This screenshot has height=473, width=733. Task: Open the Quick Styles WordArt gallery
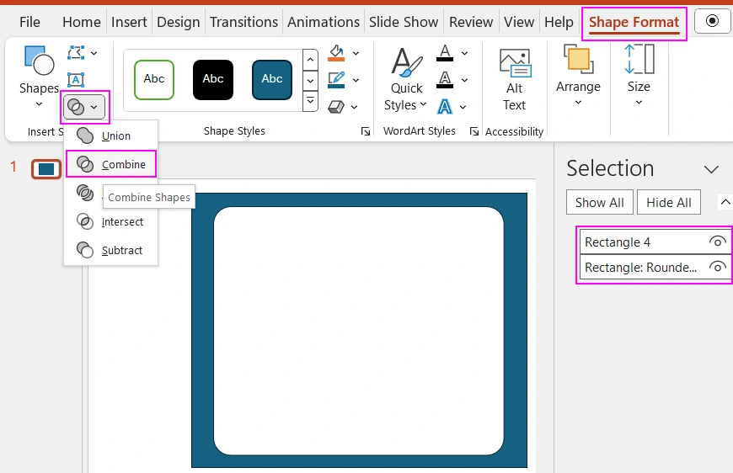(x=406, y=78)
